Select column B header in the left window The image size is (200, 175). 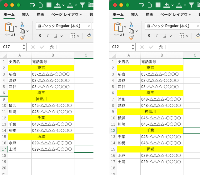[53, 55]
